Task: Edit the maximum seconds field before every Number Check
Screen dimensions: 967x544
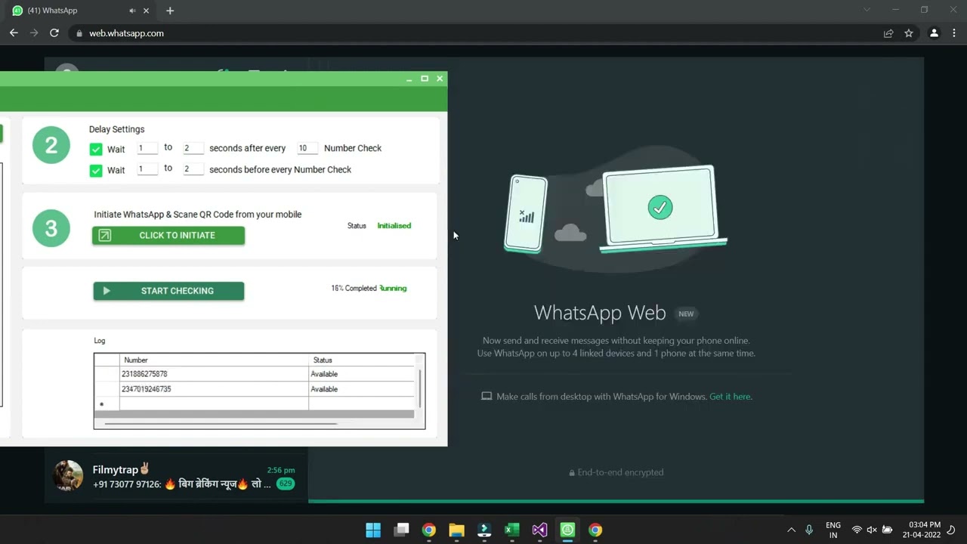Action: 193,169
